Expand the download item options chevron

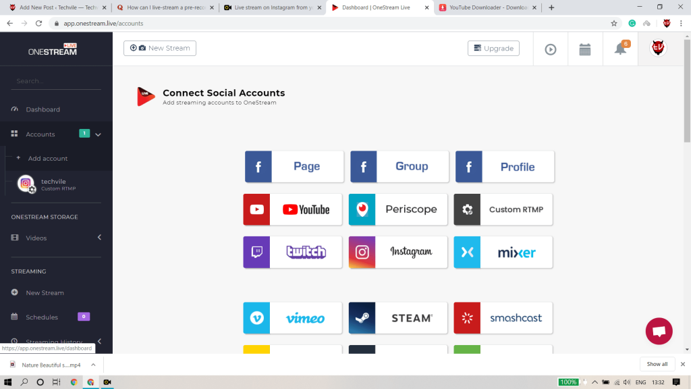click(93, 365)
